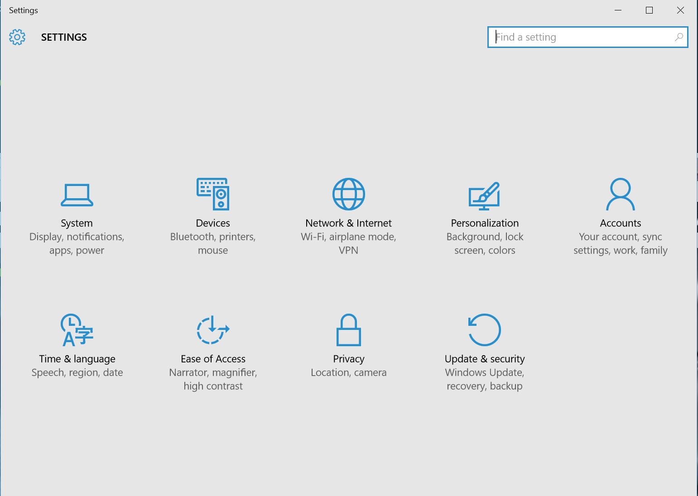Click the Ease of Access dashed-circle icon
Screen dimensions: 698x496
pos(213,330)
